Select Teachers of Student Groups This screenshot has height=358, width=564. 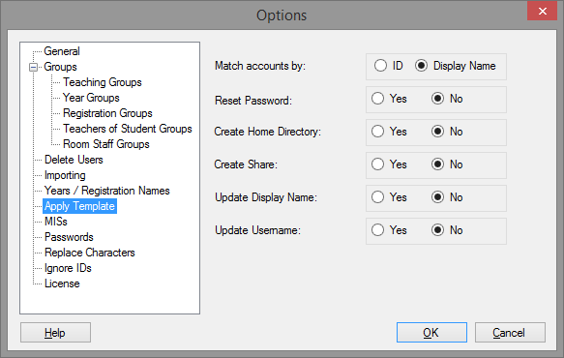coord(128,129)
